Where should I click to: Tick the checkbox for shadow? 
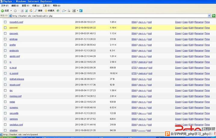click(x=5, y=130)
